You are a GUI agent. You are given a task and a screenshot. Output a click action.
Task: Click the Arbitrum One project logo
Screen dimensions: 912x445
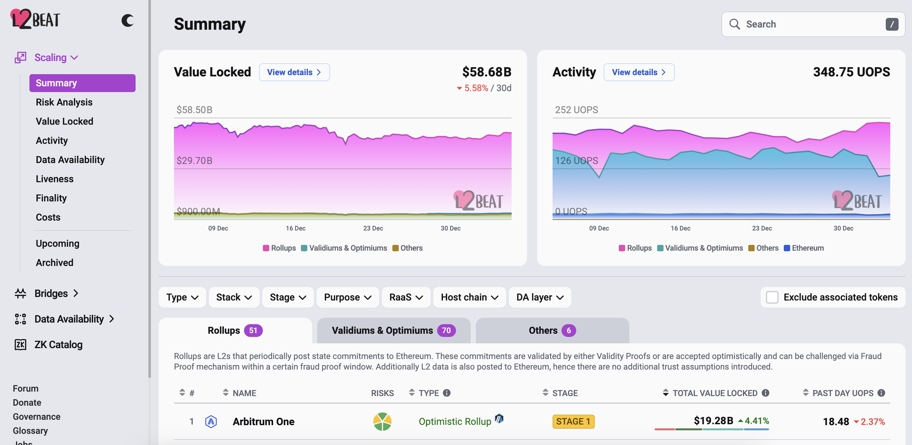click(x=211, y=421)
